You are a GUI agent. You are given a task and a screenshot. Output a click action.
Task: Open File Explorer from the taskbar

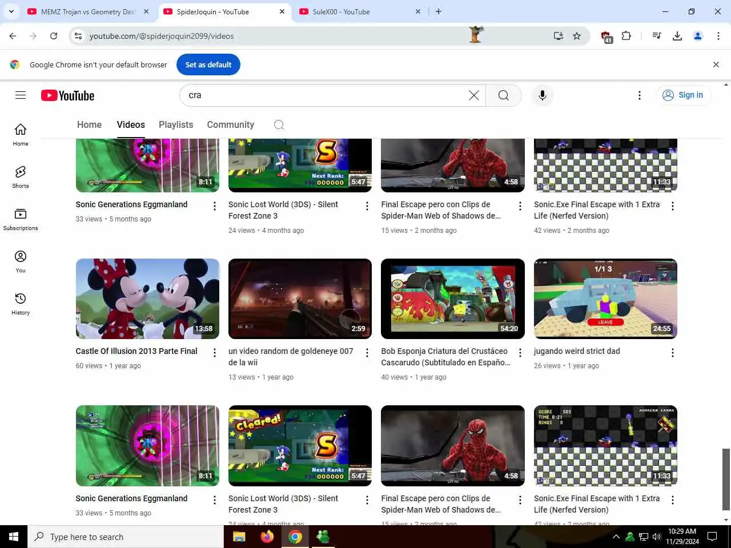239,537
